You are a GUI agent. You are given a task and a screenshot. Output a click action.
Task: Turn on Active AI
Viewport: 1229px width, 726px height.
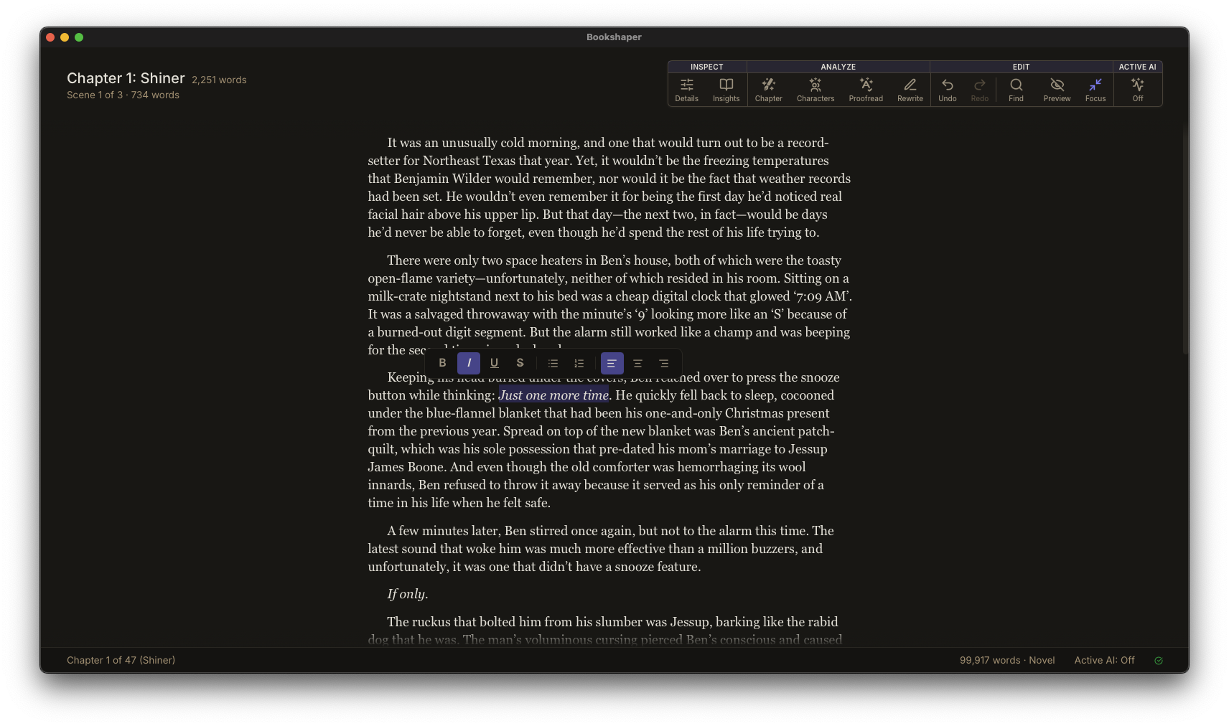(x=1137, y=89)
